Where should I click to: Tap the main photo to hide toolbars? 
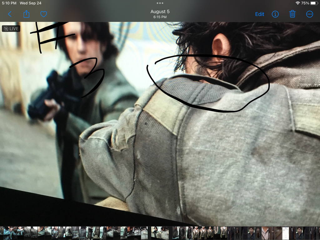187,141
